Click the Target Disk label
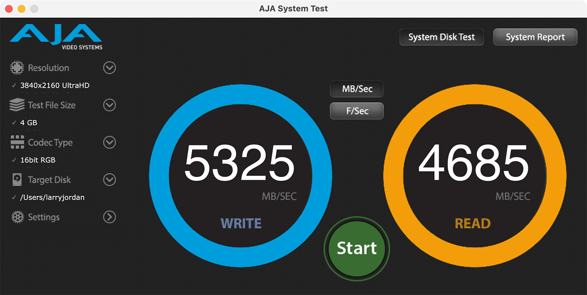 click(49, 180)
